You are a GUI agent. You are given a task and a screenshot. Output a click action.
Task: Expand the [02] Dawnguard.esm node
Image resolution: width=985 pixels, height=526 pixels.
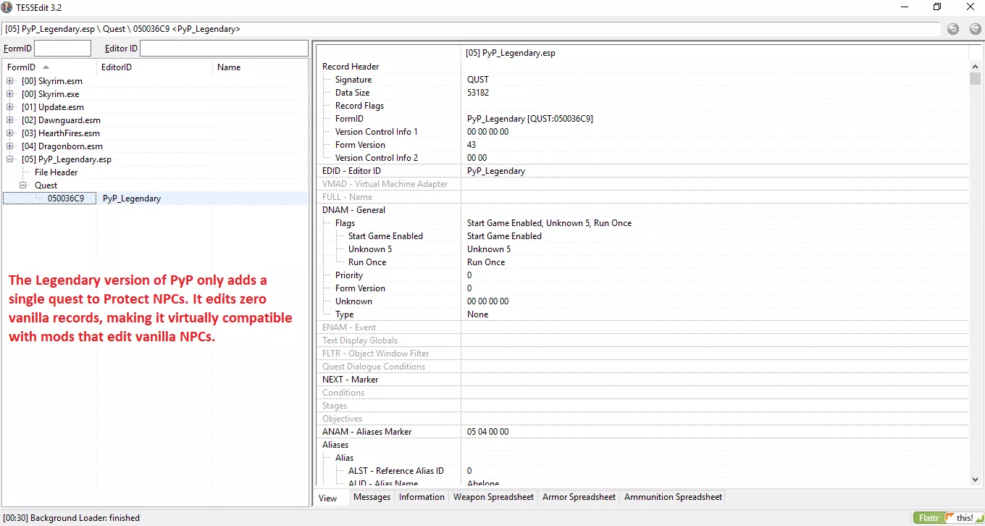pos(10,120)
